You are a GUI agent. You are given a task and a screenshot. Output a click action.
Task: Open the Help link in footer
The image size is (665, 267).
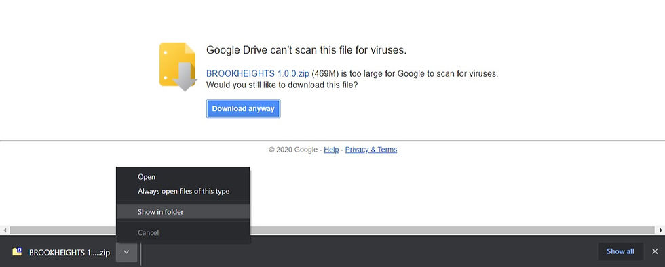(x=331, y=150)
